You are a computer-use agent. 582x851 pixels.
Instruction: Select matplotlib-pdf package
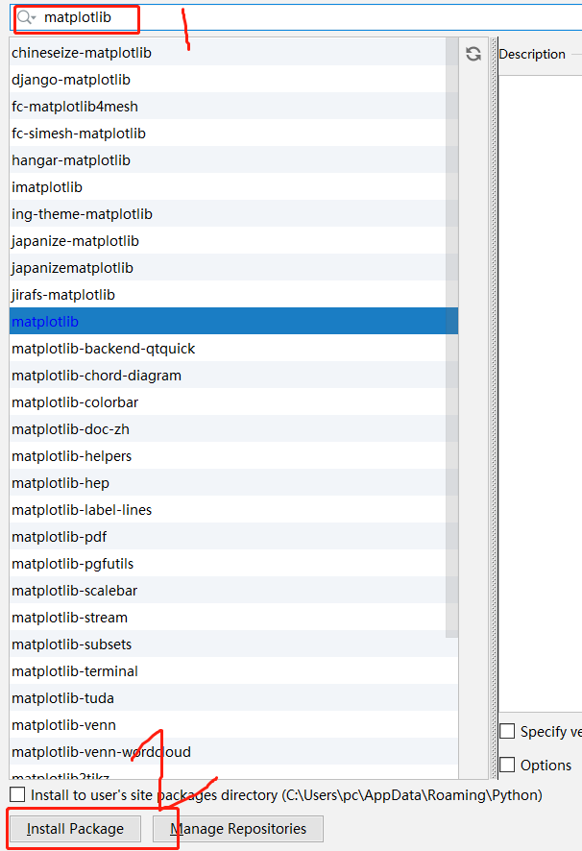click(x=233, y=537)
